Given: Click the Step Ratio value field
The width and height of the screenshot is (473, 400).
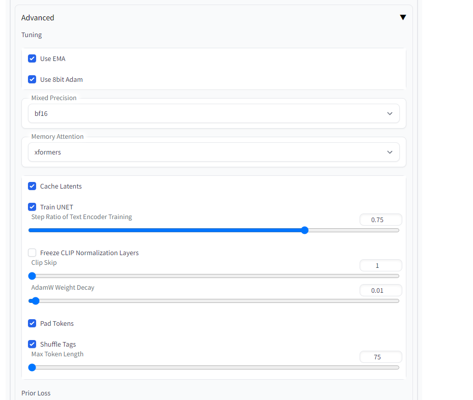Looking at the screenshot, I should [x=380, y=220].
